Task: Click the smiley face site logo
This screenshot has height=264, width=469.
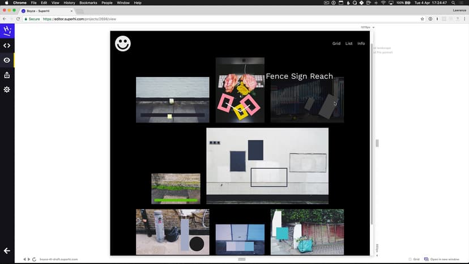Action: coord(122,44)
